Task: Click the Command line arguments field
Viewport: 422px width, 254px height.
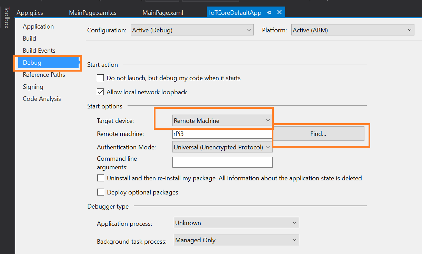Action: point(222,162)
